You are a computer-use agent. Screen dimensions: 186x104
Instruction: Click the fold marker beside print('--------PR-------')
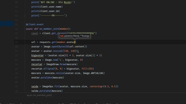[25, 16]
